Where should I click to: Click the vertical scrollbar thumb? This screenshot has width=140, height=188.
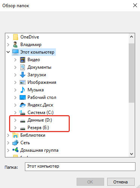(132, 73)
